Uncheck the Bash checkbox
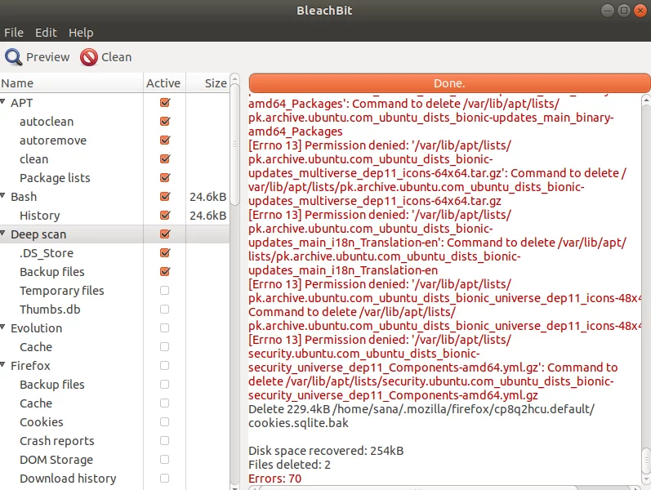The width and height of the screenshot is (651, 490). pyautogui.click(x=165, y=197)
